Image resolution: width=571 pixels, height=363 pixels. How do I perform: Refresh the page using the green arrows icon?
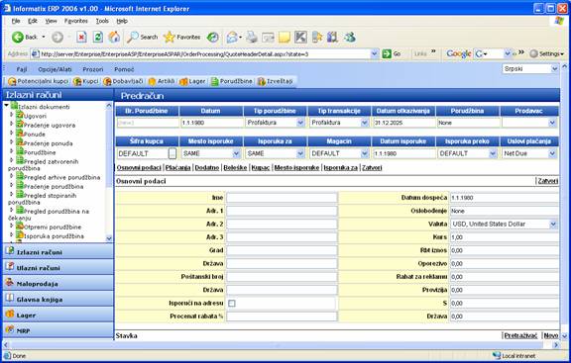tap(97, 37)
